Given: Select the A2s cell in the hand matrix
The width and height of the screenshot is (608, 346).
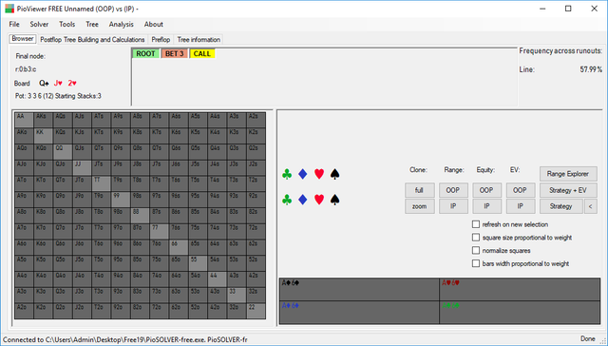Looking at the screenshot, I should [256, 121].
